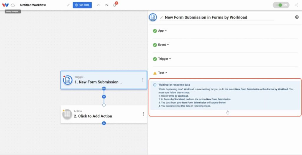Click the Workload logo icon
302x155 pixels.
click(5, 5)
